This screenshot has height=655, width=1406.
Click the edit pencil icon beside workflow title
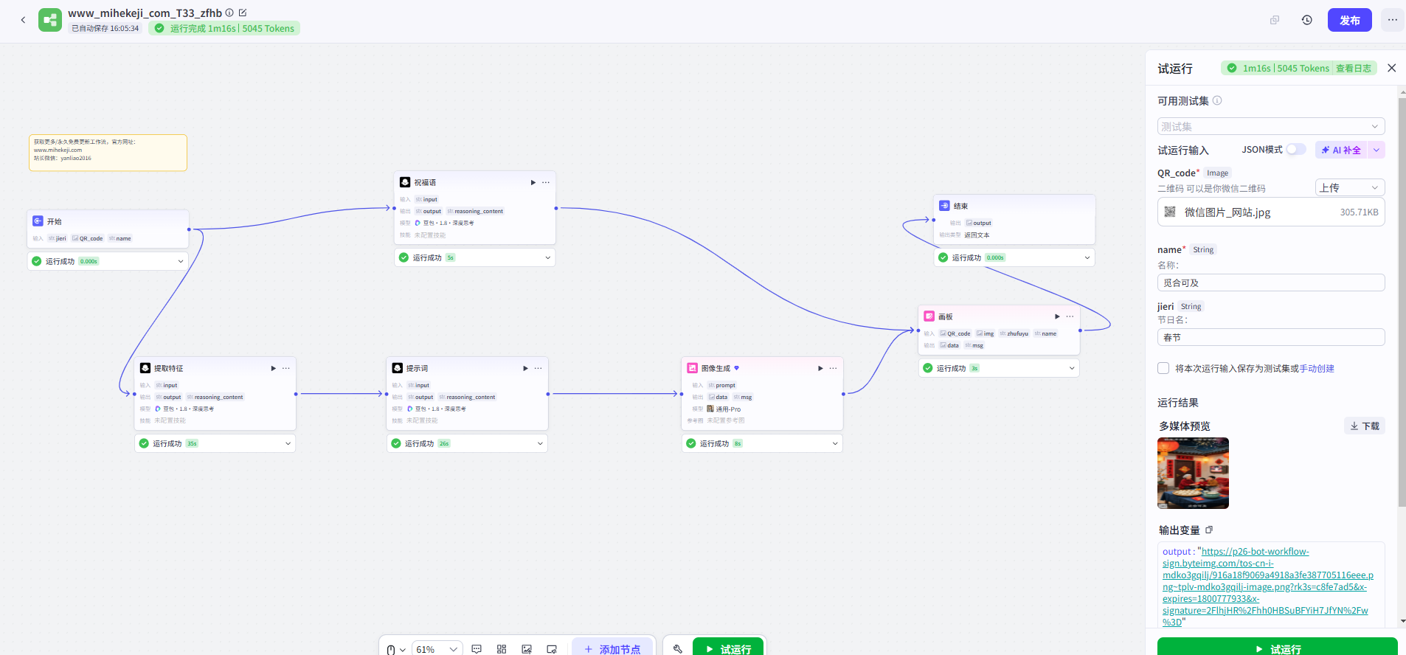click(x=243, y=13)
